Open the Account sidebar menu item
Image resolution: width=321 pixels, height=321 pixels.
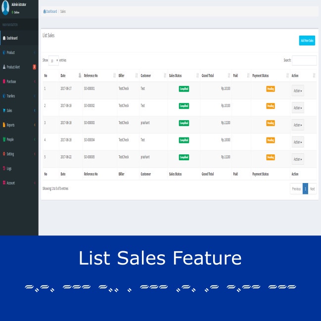tap(11, 183)
